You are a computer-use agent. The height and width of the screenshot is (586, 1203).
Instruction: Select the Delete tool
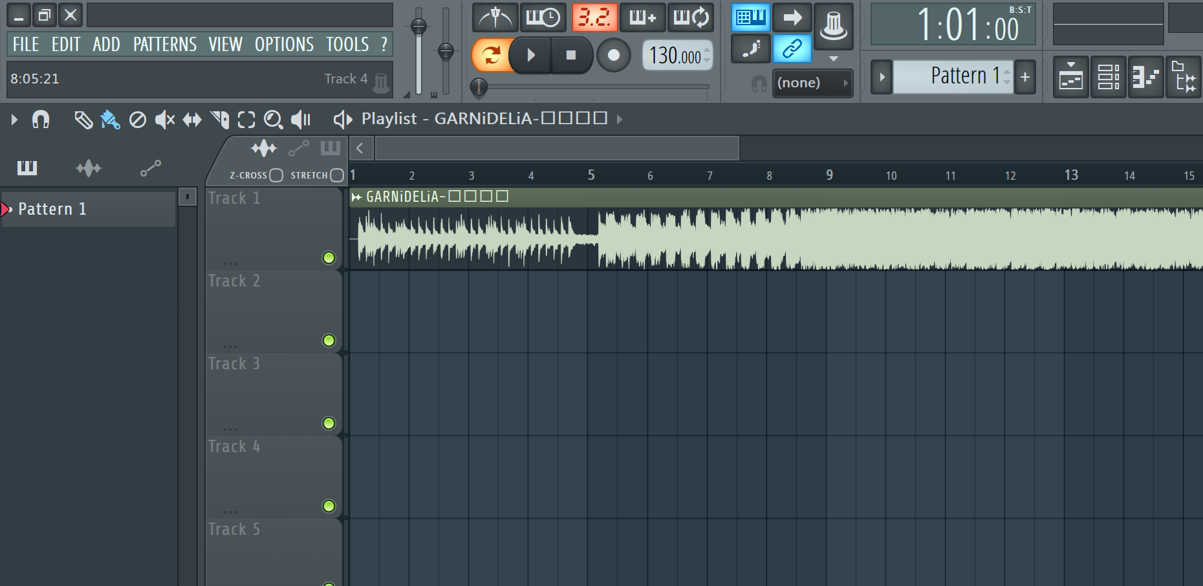[138, 120]
